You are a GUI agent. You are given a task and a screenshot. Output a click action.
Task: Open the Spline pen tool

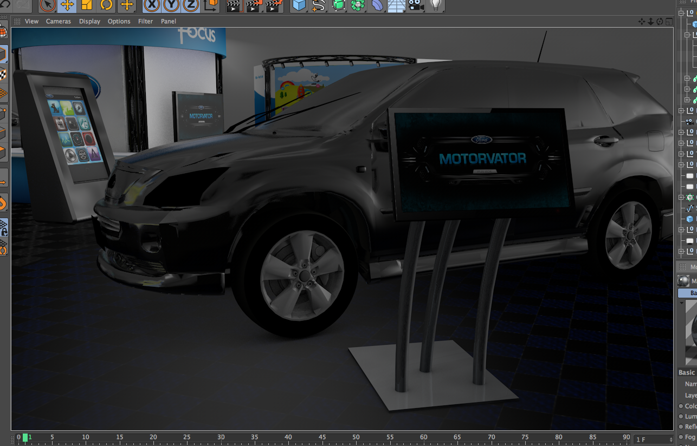tap(319, 5)
